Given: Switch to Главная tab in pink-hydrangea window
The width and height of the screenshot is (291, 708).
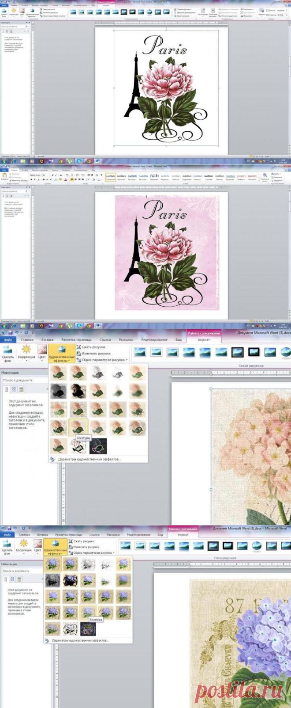Looking at the screenshot, I should tap(27, 340).
